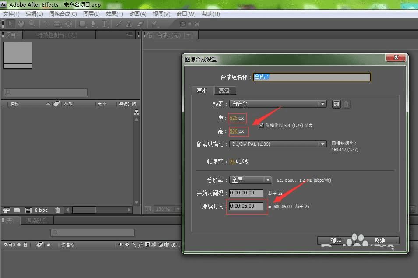Click the delete preset trash icon
This screenshot has height=278, width=418.
pyautogui.click(x=346, y=104)
